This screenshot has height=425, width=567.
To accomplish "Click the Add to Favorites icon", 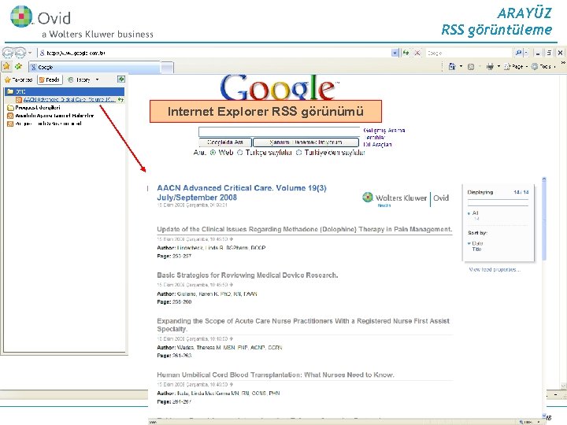I will pyautogui.click(x=18, y=66).
